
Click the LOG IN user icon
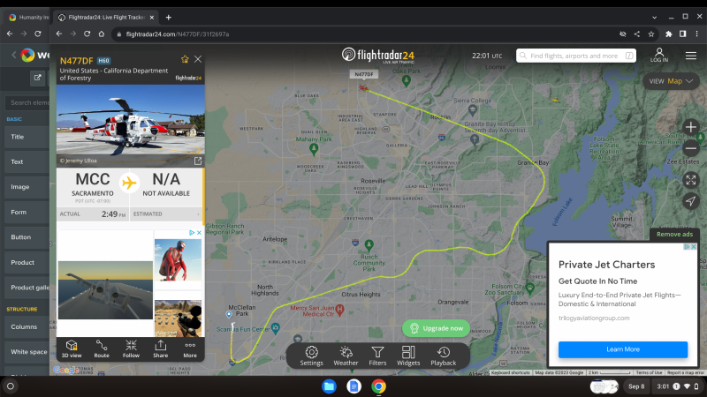click(x=659, y=55)
